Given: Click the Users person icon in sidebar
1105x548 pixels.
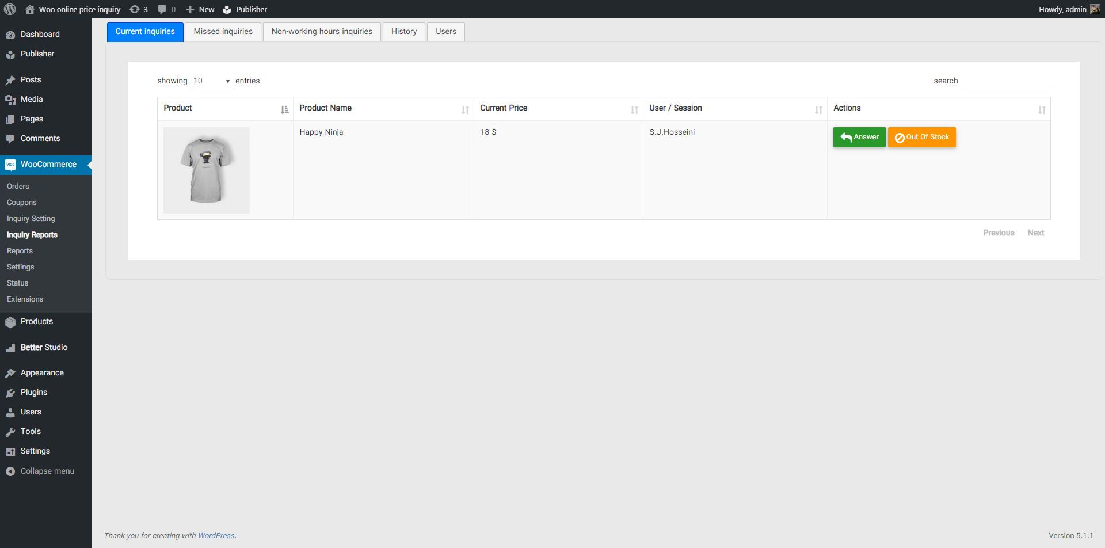Looking at the screenshot, I should click(10, 412).
